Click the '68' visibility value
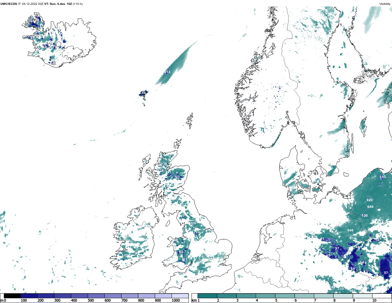392x303 pixels. coord(353,269)
